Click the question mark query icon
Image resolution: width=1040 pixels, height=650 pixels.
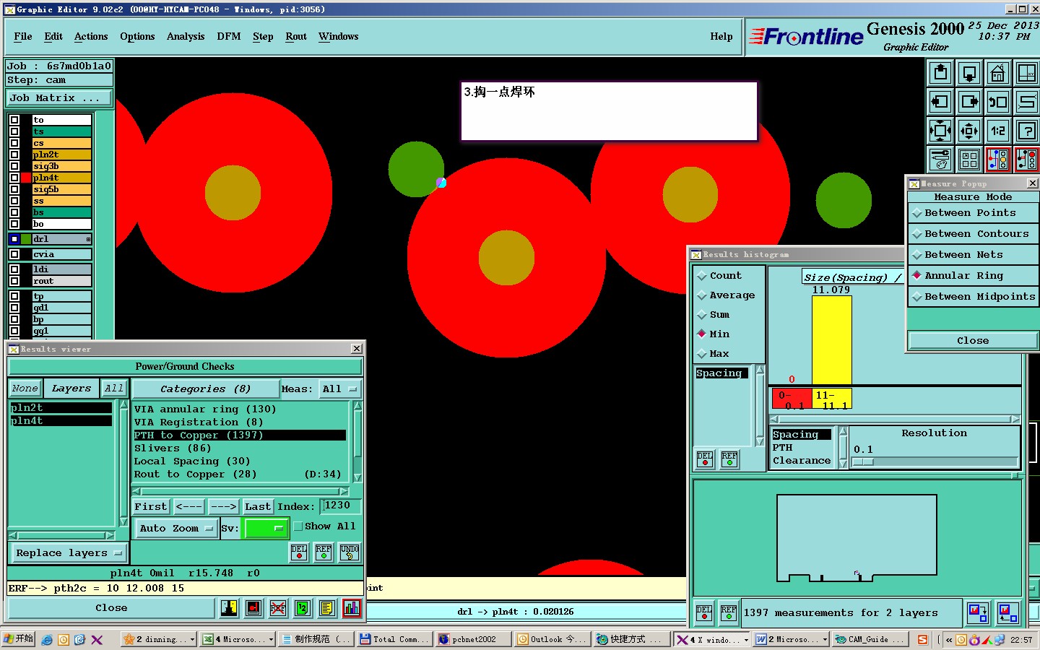[x=1026, y=131]
